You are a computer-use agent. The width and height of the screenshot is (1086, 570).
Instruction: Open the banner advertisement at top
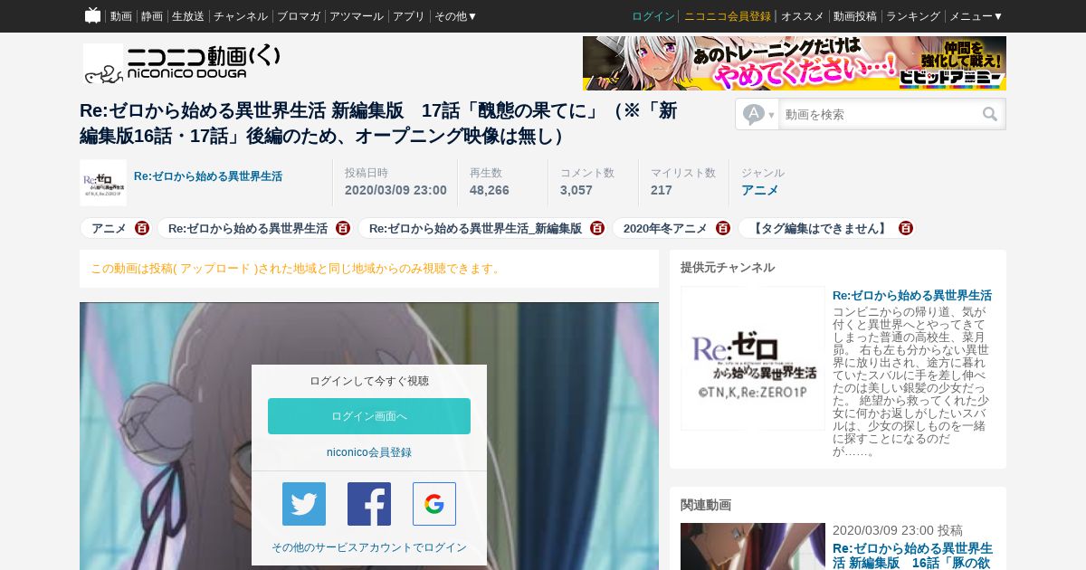[x=795, y=63]
